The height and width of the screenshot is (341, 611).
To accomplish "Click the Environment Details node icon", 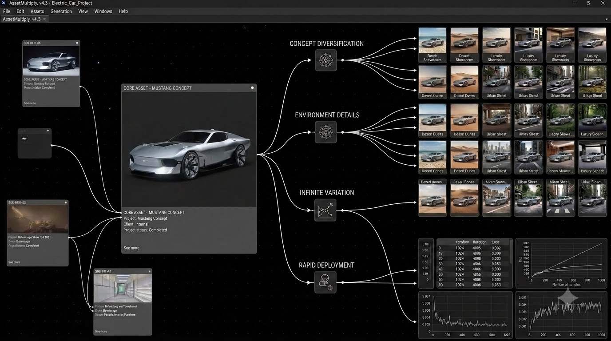I will point(326,132).
